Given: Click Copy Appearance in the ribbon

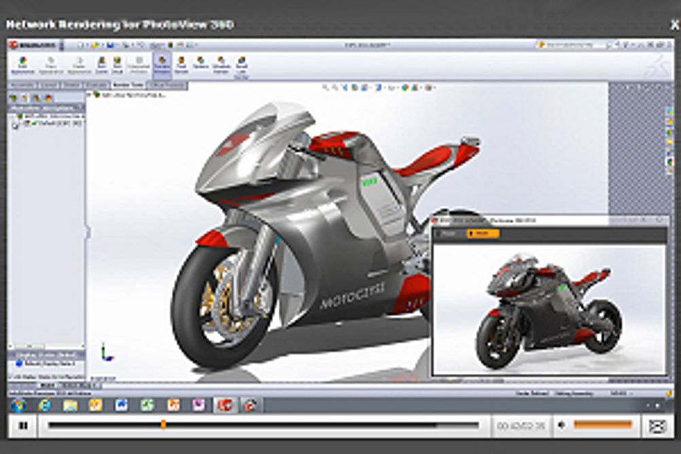Looking at the screenshot, I should pos(51,65).
